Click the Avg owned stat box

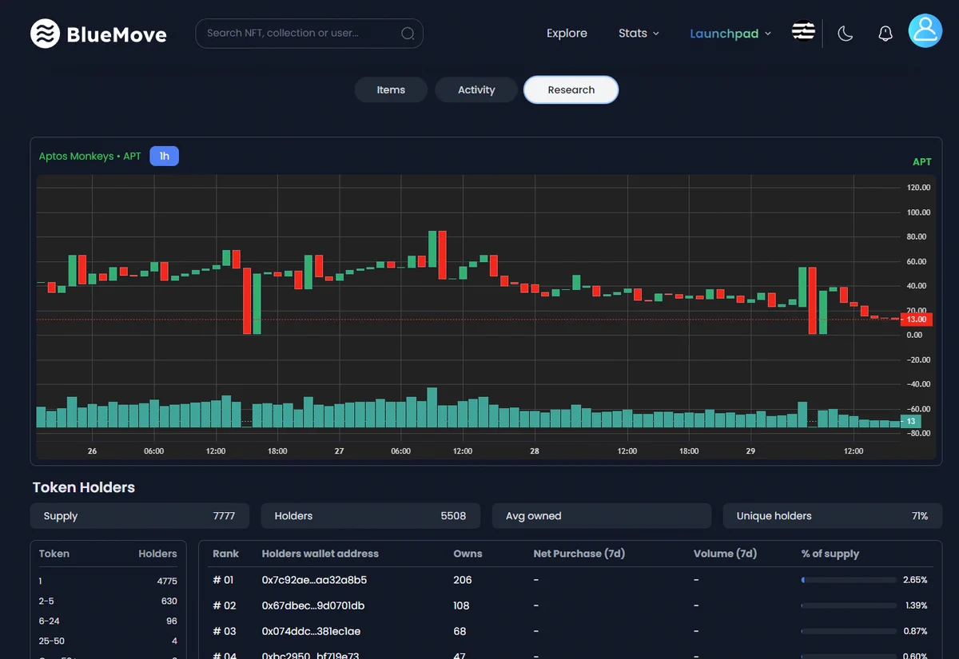602,516
